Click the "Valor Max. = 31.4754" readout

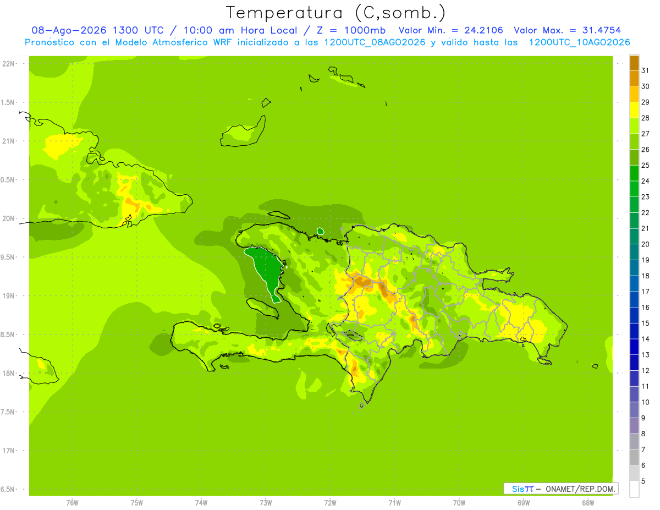(568, 30)
